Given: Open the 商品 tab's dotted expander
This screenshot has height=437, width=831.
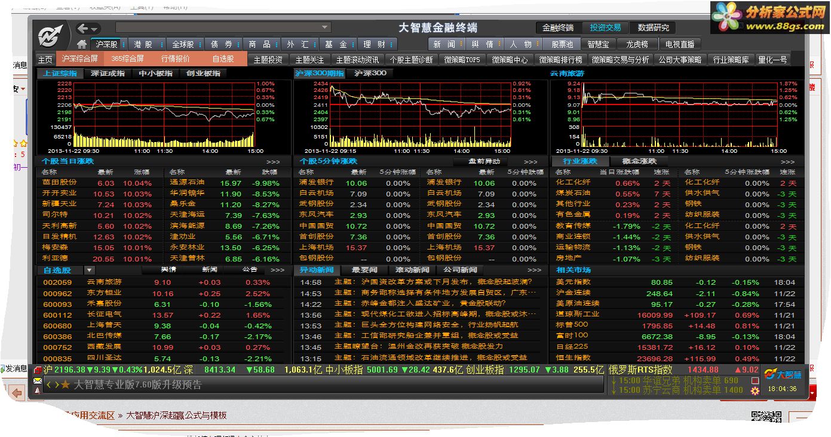Looking at the screenshot, I should pyautogui.click(x=275, y=44).
